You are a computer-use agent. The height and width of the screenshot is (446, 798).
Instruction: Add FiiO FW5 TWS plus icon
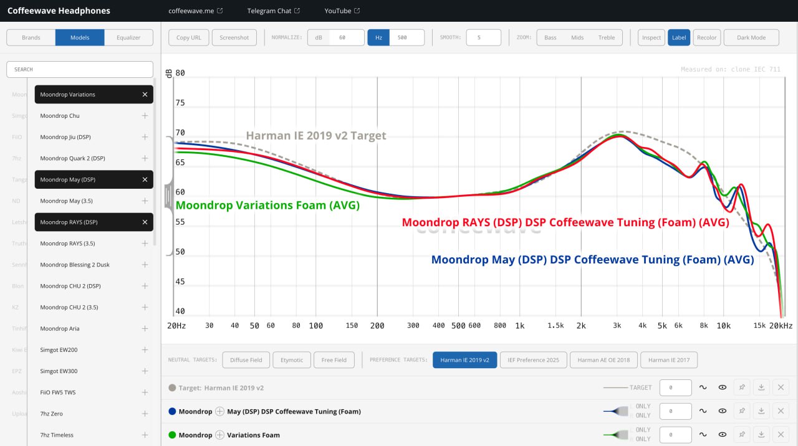(x=145, y=392)
